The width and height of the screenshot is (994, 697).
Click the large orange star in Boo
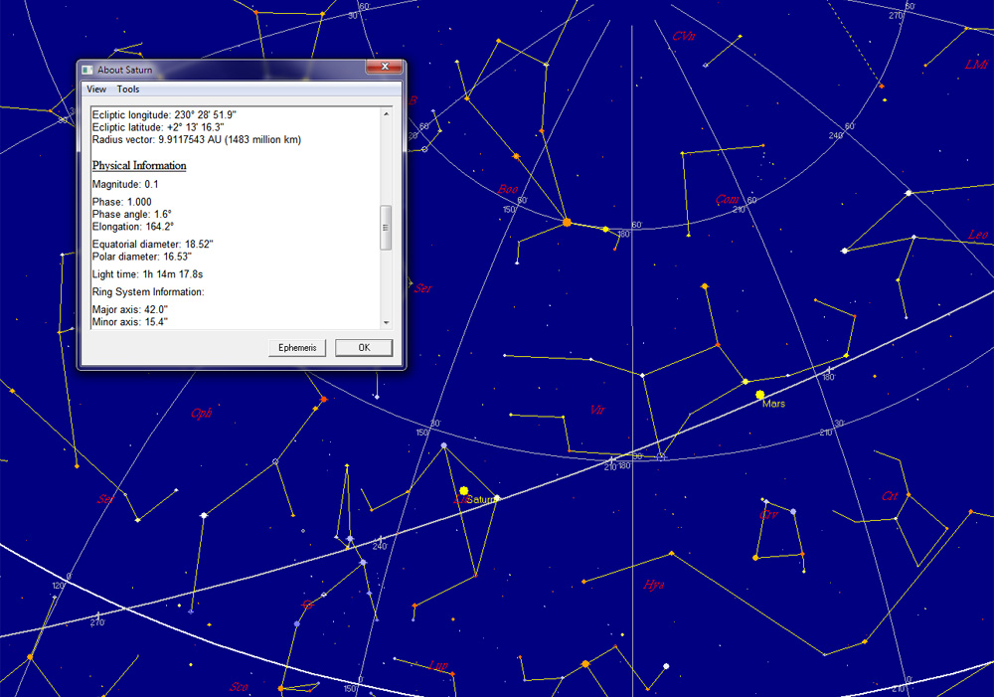pos(567,223)
